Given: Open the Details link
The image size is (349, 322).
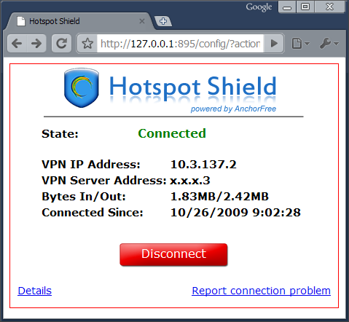Looking at the screenshot, I should [35, 291].
